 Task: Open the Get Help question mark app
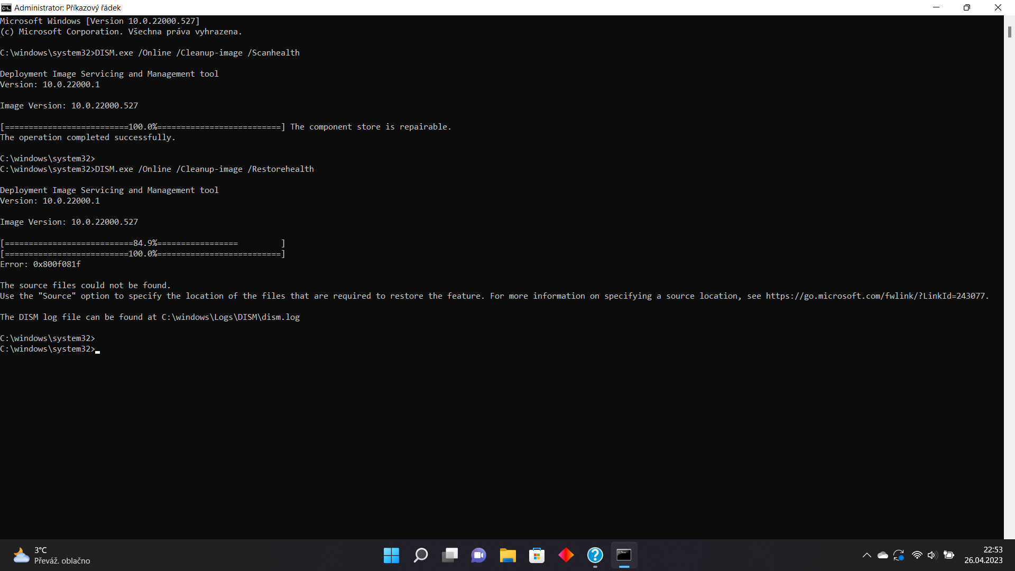click(x=595, y=555)
